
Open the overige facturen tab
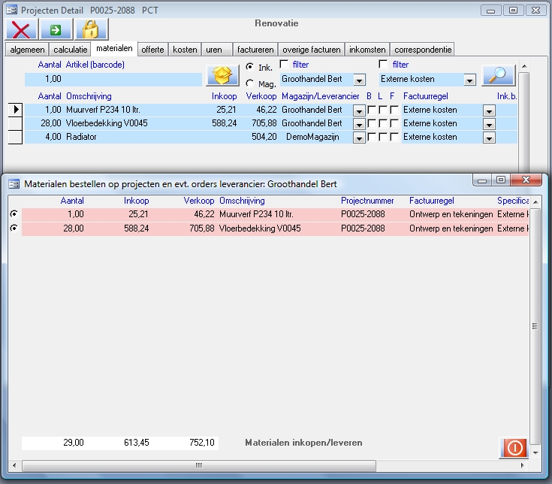[312, 50]
